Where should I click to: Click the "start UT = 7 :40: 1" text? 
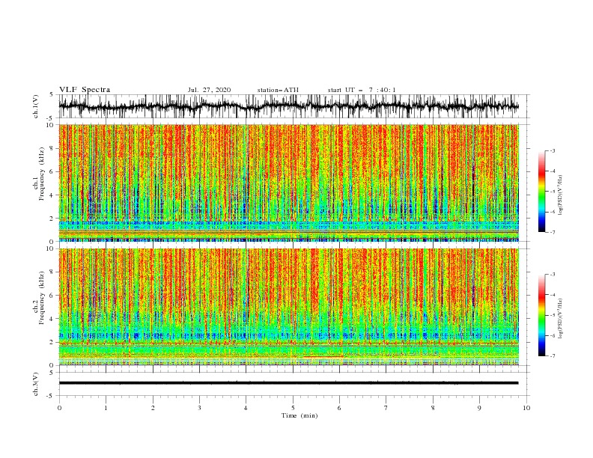tap(362, 90)
